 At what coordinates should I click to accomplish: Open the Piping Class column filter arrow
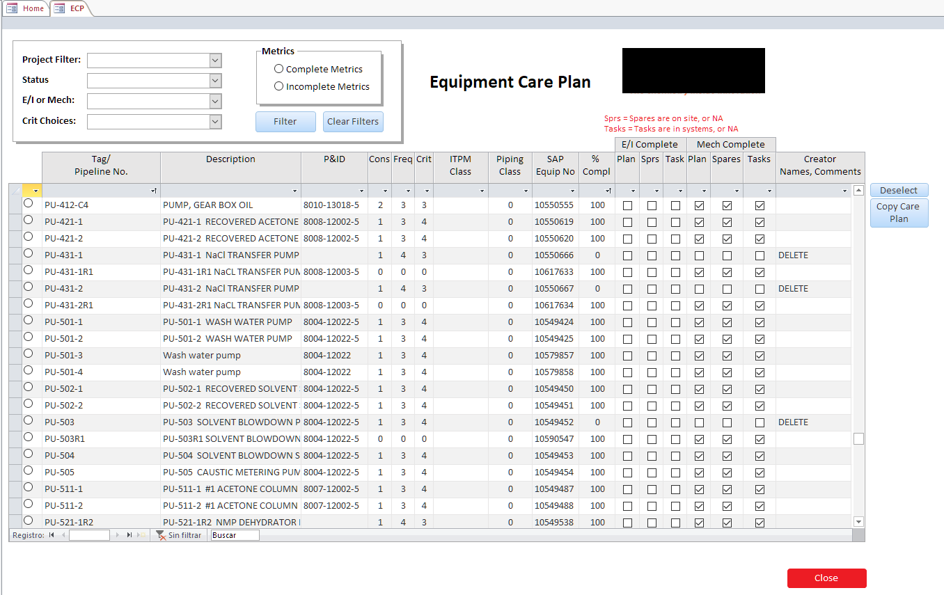(526, 191)
